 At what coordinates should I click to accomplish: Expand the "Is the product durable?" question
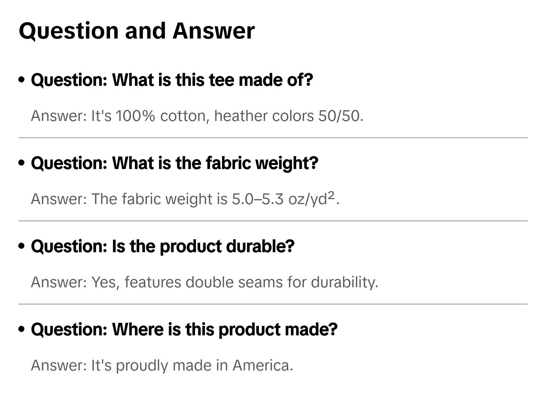coord(162,246)
